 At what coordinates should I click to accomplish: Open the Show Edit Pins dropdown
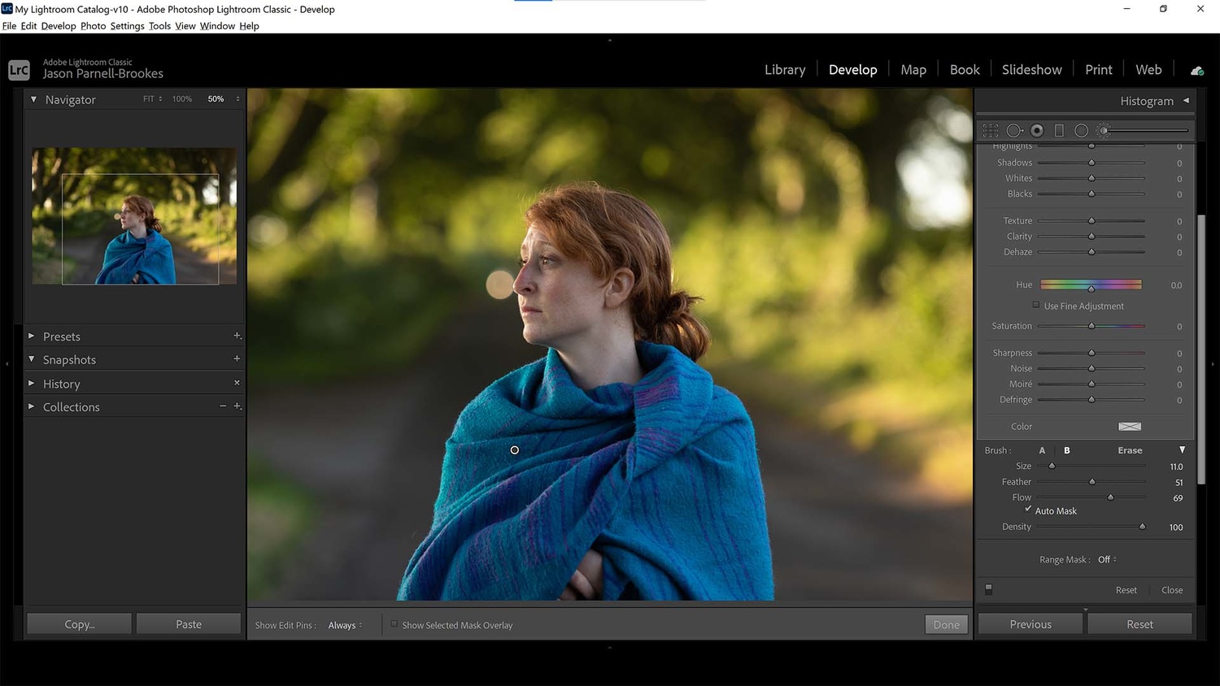(344, 625)
